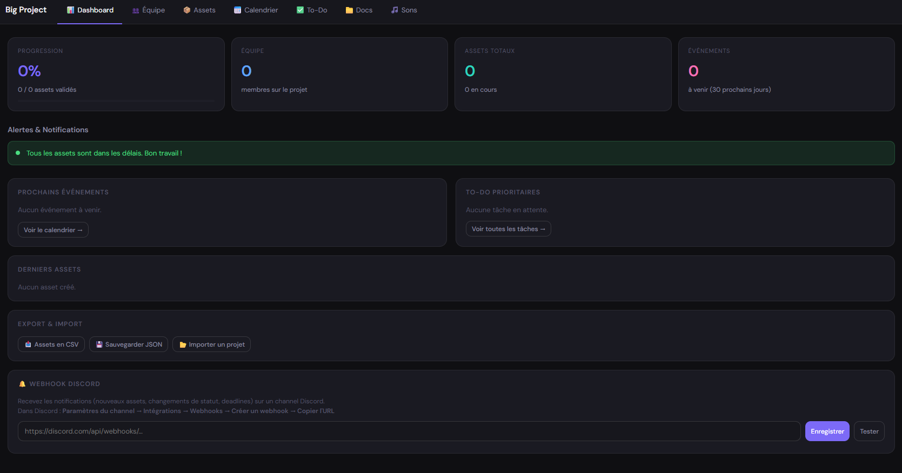Viewport: 902px width, 473px height.
Task: Click Importer un projet button
Action: click(211, 344)
